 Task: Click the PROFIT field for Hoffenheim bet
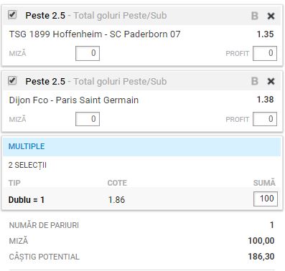pyautogui.click(x=265, y=53)
